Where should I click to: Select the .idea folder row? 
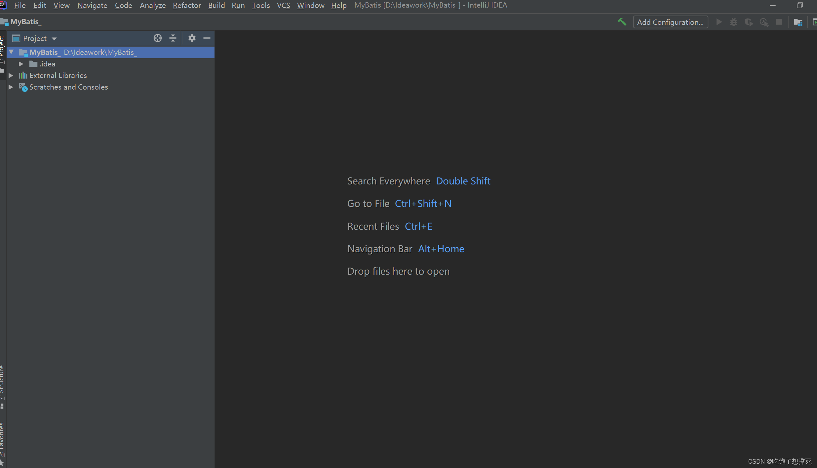coord(110,64)
